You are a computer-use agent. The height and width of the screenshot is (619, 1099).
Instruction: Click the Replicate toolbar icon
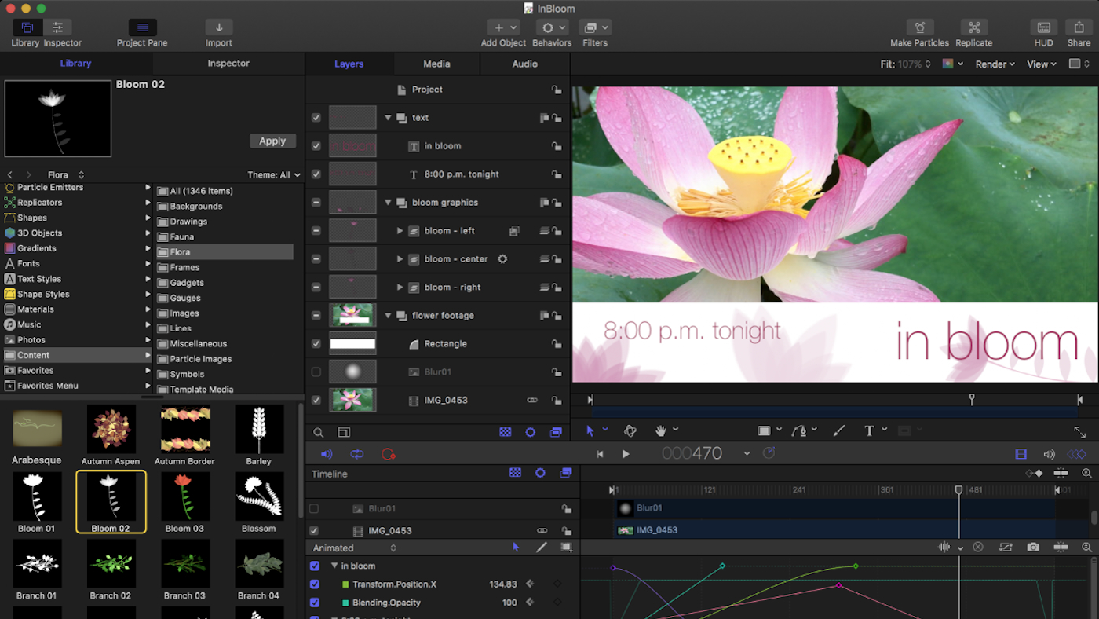click(973, 28)
